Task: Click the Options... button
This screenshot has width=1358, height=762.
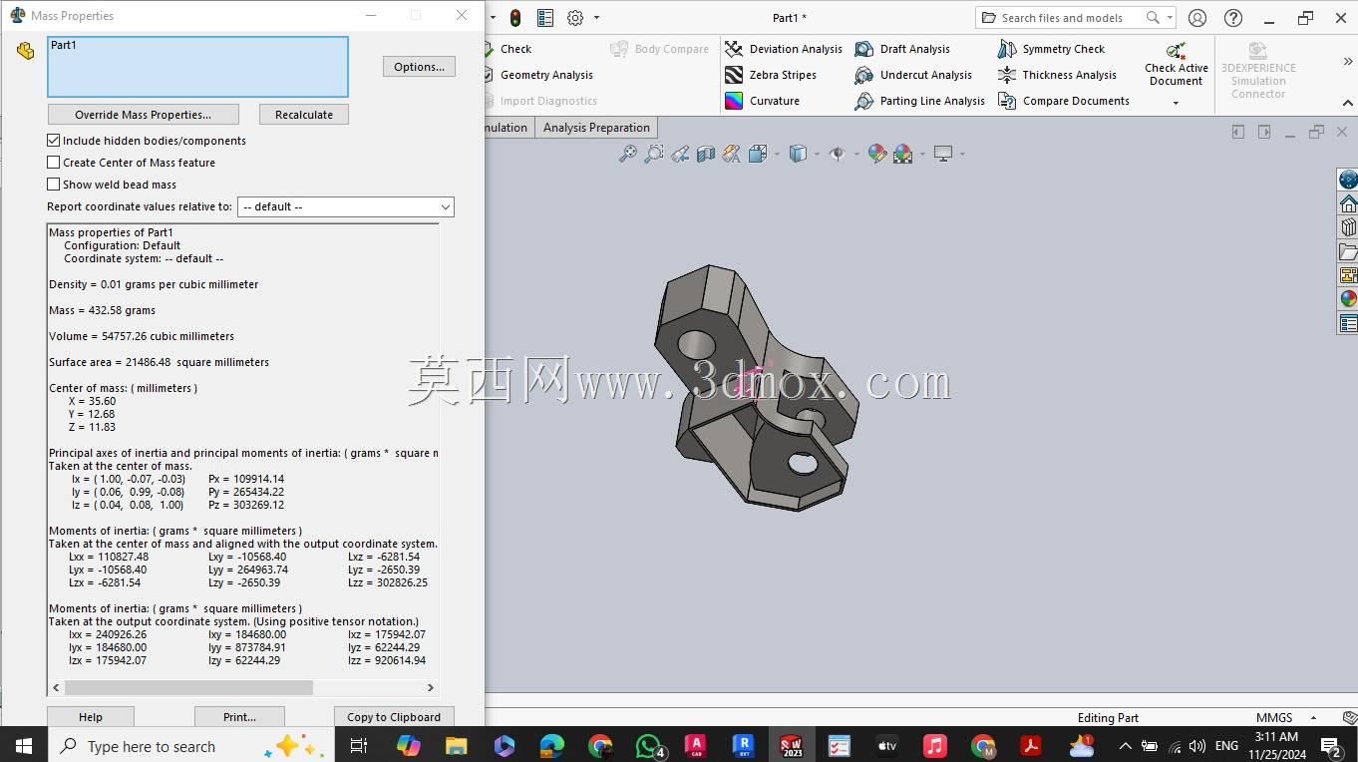Action: click(419, 67)
